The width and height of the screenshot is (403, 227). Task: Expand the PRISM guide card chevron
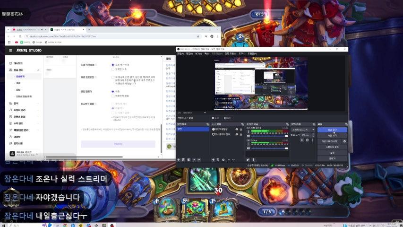click(37, 154)
